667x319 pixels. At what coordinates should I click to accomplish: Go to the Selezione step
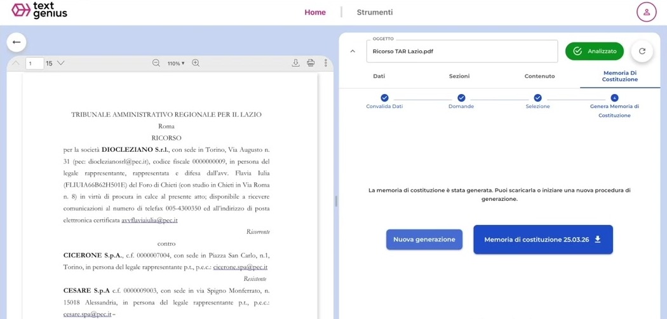click(x=537, y=102)
